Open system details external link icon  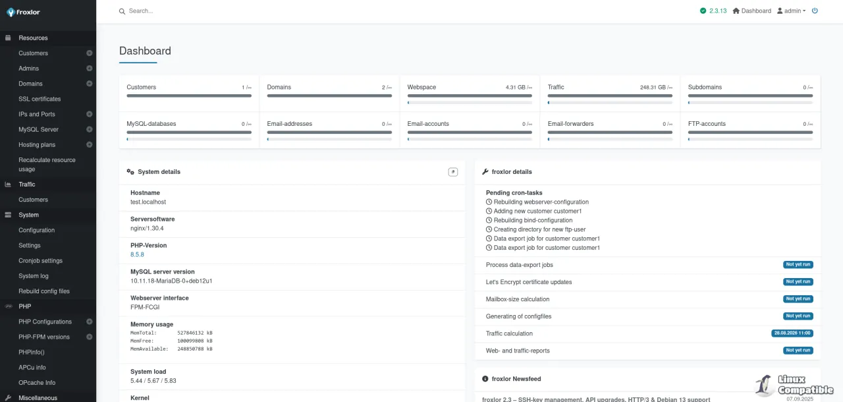[x=452, y=172]
